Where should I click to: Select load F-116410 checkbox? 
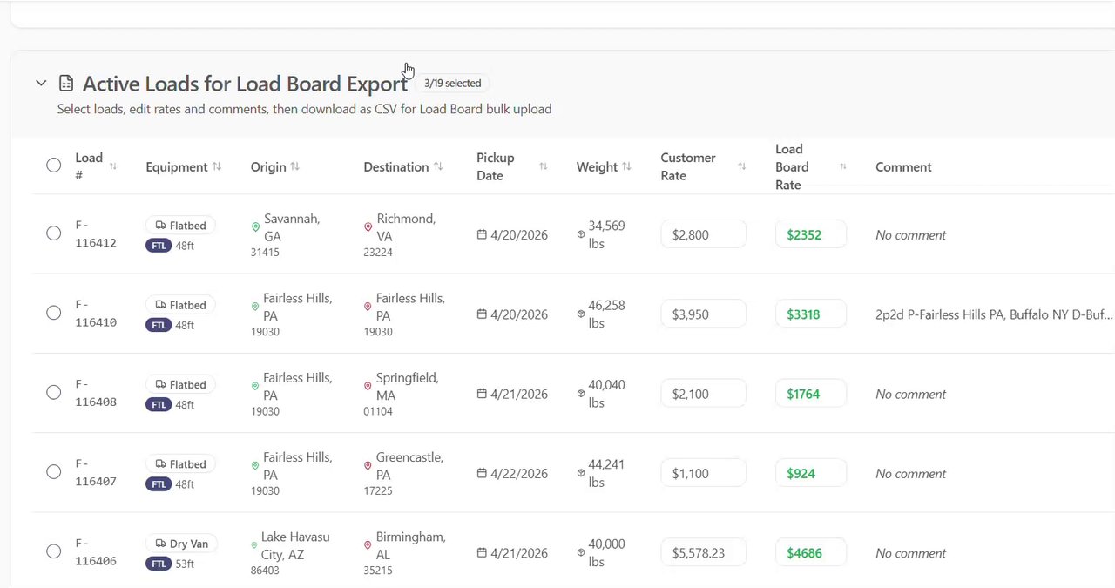[x=54, y=313]
